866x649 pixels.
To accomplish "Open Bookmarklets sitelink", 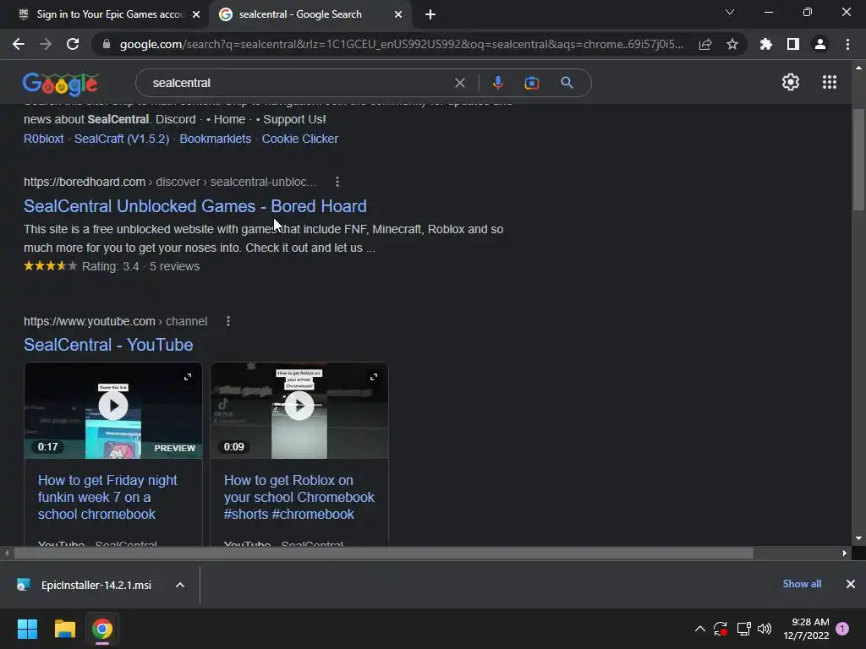I will pos(216,139).
